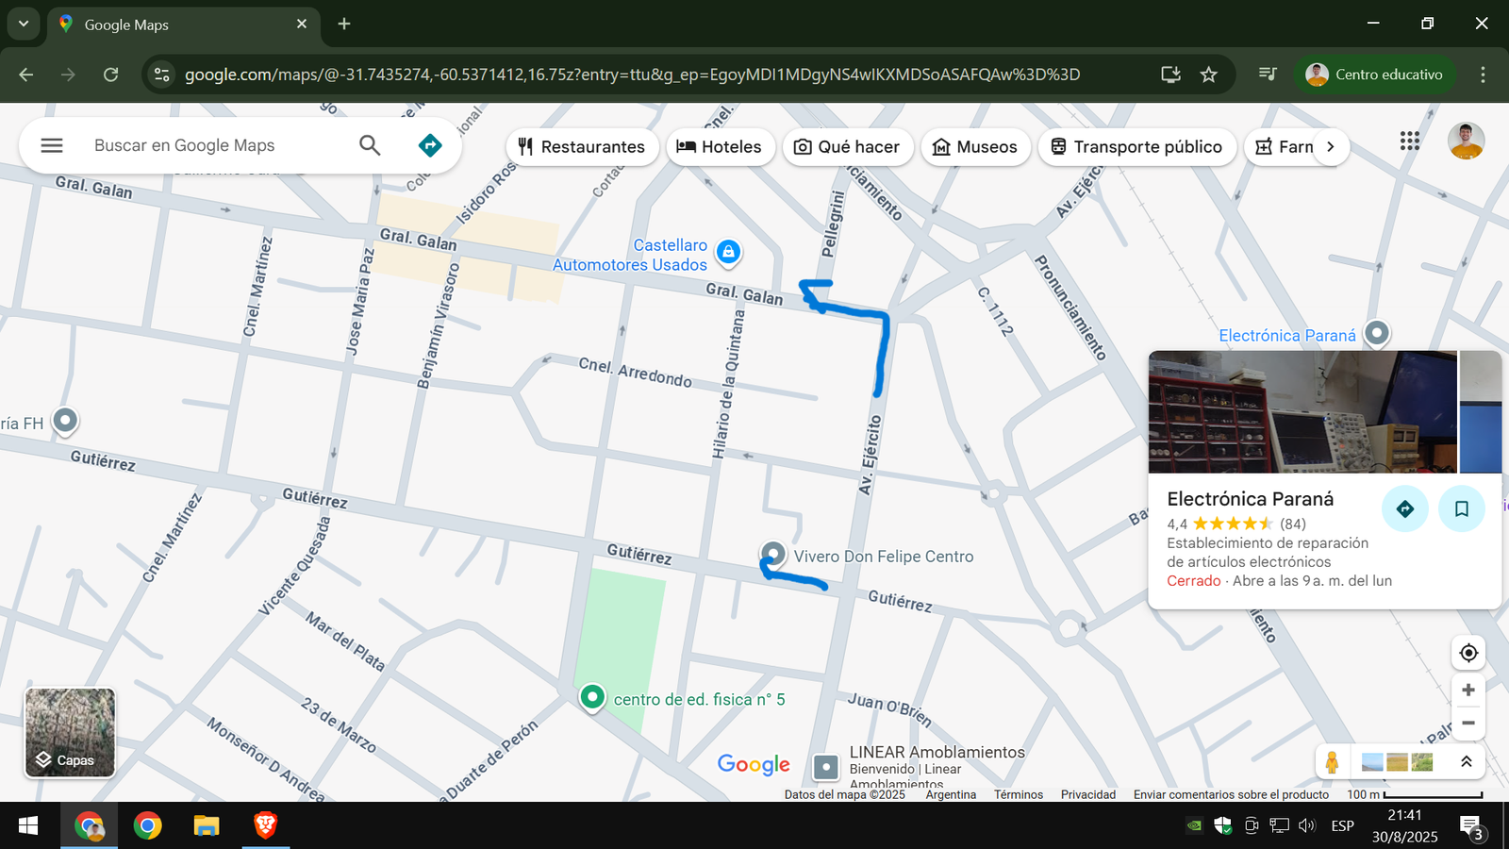Click the Castellaro Automotores Usados pin

pos(728,253)
